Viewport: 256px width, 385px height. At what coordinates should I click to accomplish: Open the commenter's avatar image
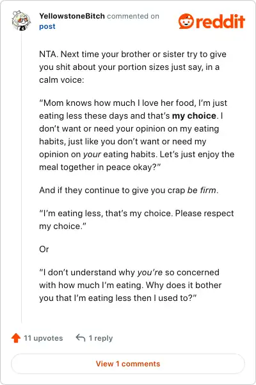(x=21, y=21)
